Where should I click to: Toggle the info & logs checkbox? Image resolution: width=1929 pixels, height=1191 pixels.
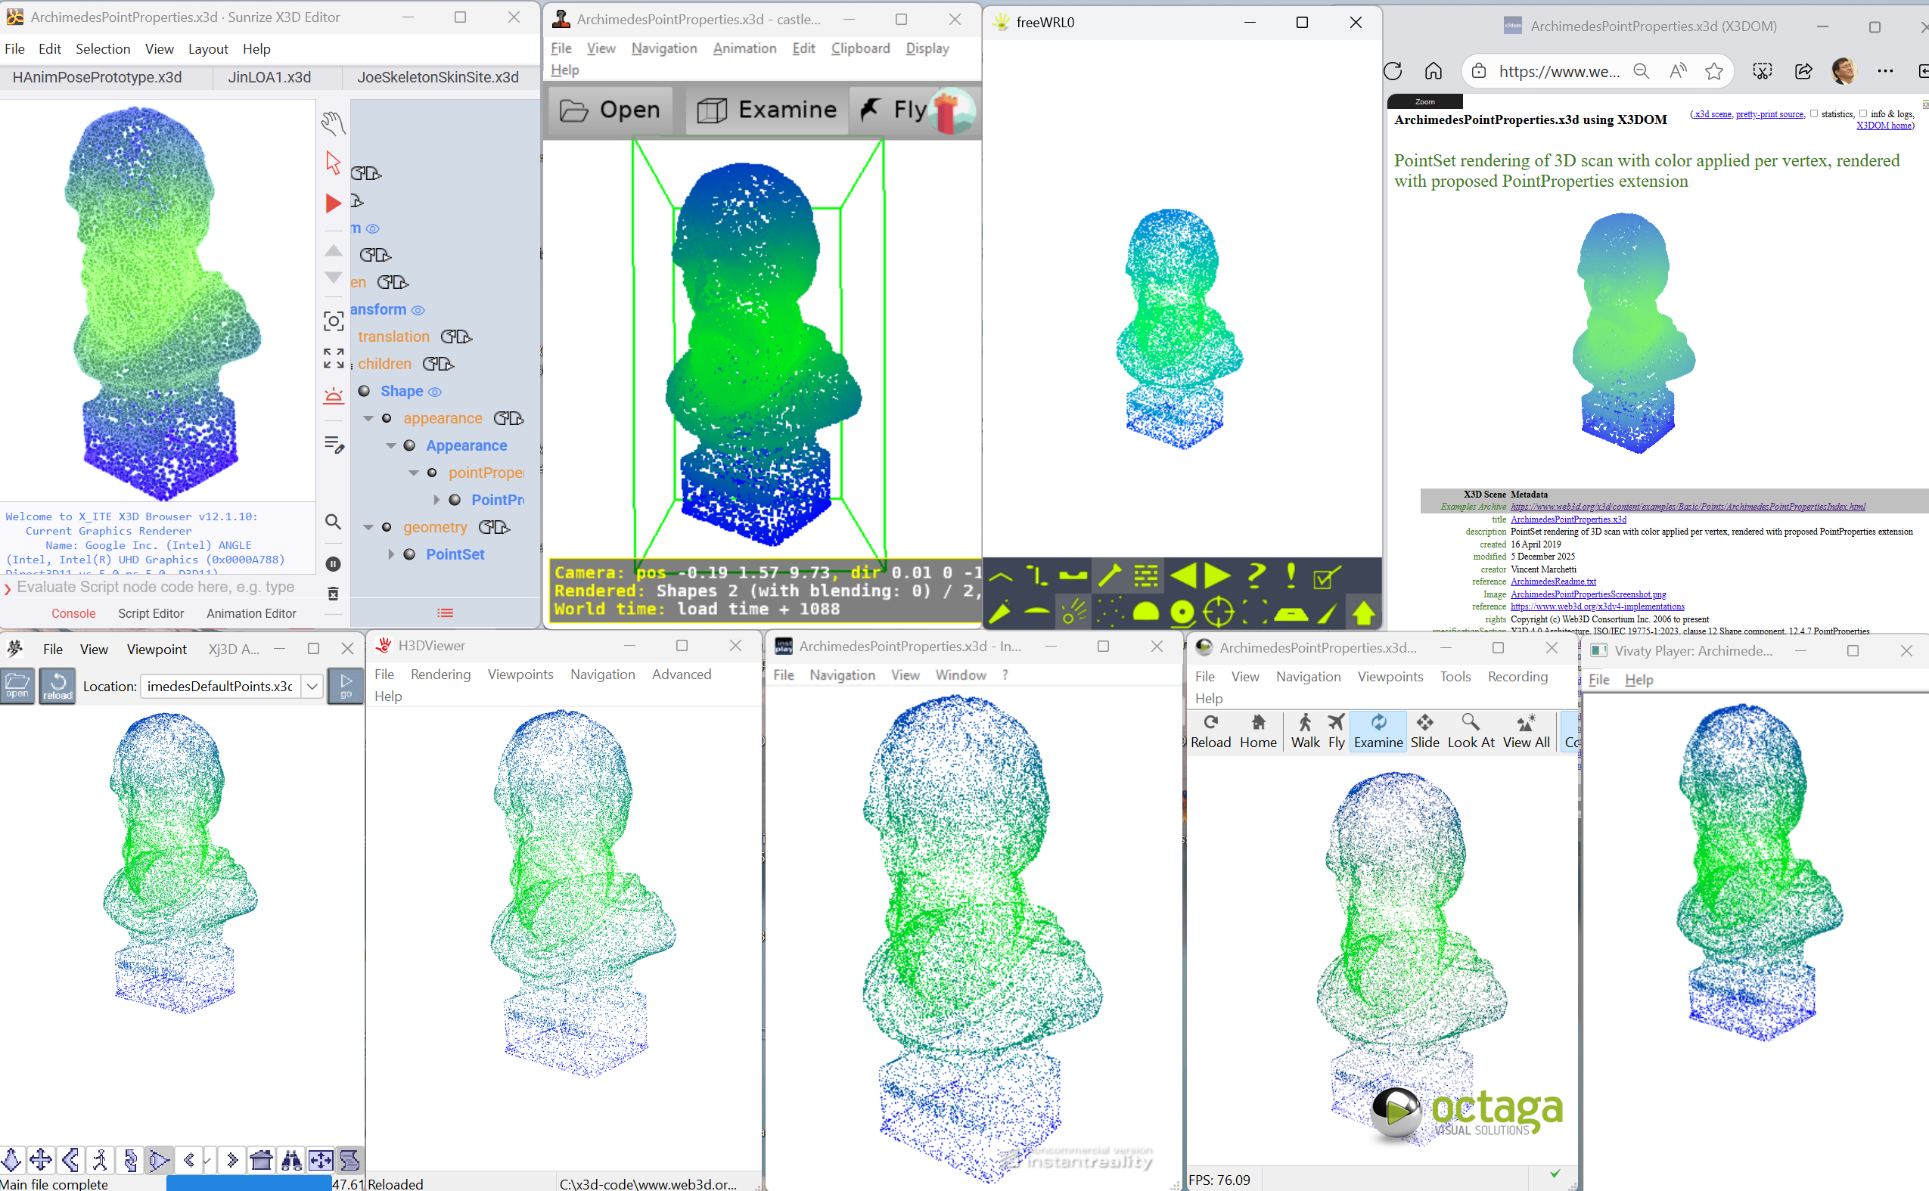click(x=1862, y=113)
